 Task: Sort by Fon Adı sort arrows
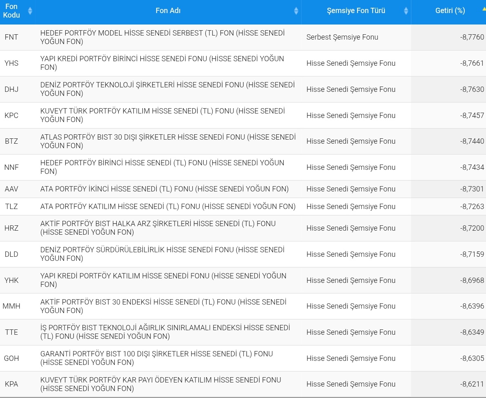[x=296, y=11]
